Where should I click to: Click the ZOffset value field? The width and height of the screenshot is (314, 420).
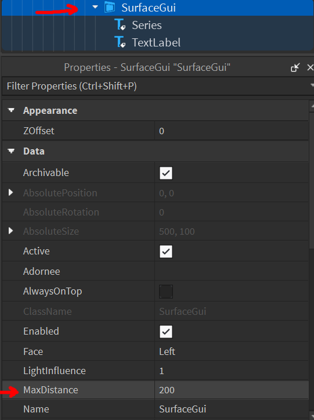(232, 131)
